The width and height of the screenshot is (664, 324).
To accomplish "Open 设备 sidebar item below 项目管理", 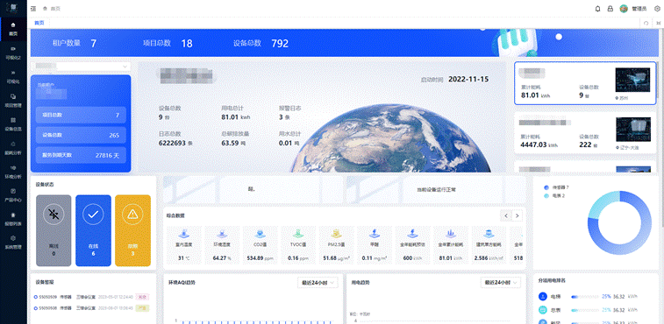I will (x=13, y=124).
